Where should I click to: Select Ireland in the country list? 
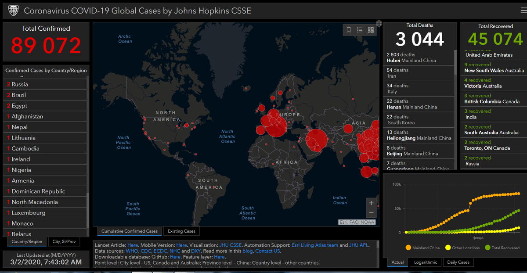[46, 159]
